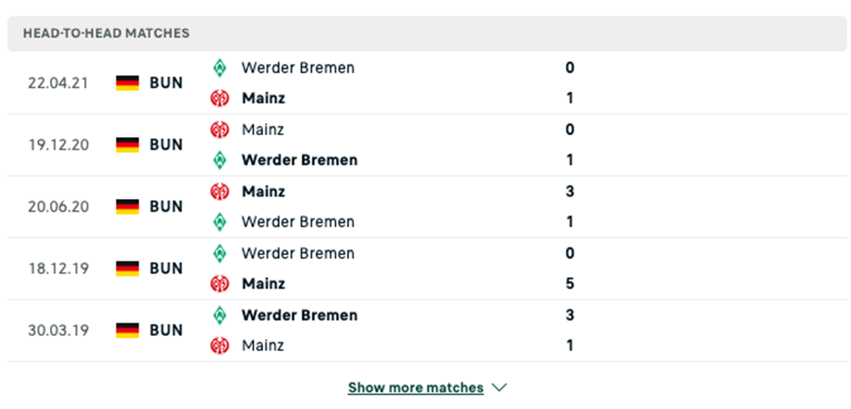Select Werder Bremen's score of 3 on 30.03.19
The width and height of the screenshot is (851, 409).
coord(570,315)
